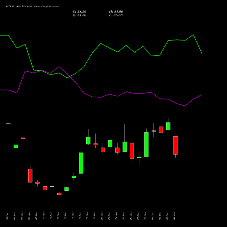Select the flat green dash for 31 Oct
The width and height of the screenshot is (227, 227).
[9, 124]
